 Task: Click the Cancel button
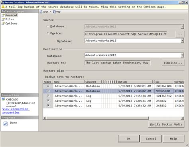(151, 139)
